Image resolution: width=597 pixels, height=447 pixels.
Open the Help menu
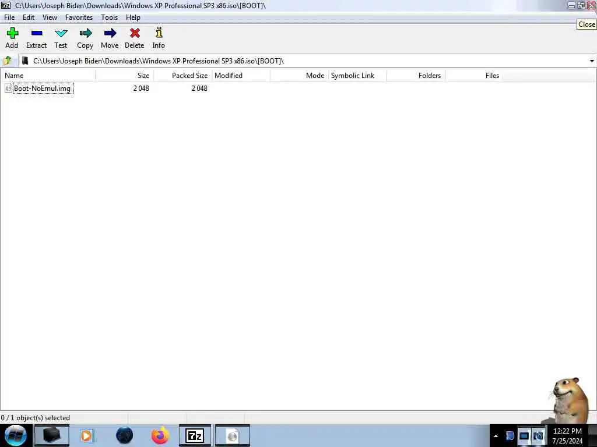(134, 17)
